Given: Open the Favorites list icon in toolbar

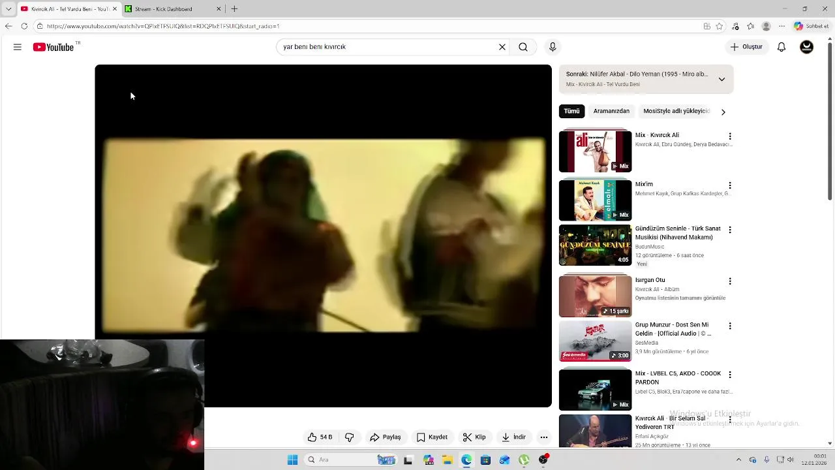Looking at the screenshot, I should (751, 26).
